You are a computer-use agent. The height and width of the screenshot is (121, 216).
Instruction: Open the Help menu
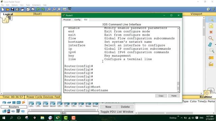coord(45,5)
